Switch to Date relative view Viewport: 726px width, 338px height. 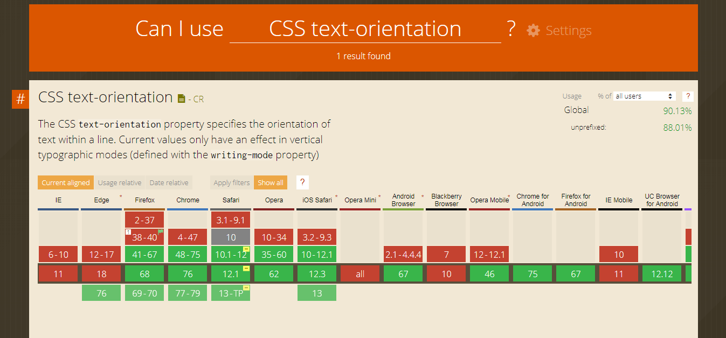click(169, 182)
